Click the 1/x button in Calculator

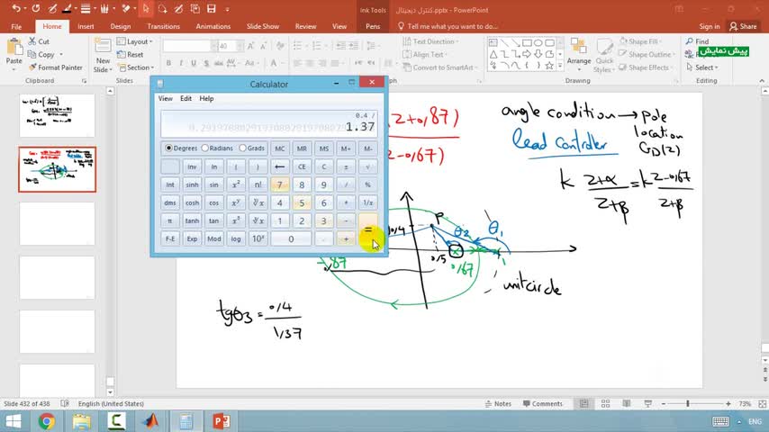click(367, 202)
